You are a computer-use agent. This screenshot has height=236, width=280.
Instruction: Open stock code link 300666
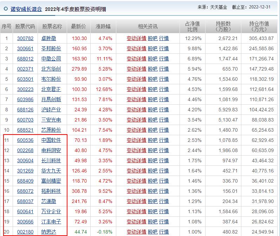click(25, 222)
